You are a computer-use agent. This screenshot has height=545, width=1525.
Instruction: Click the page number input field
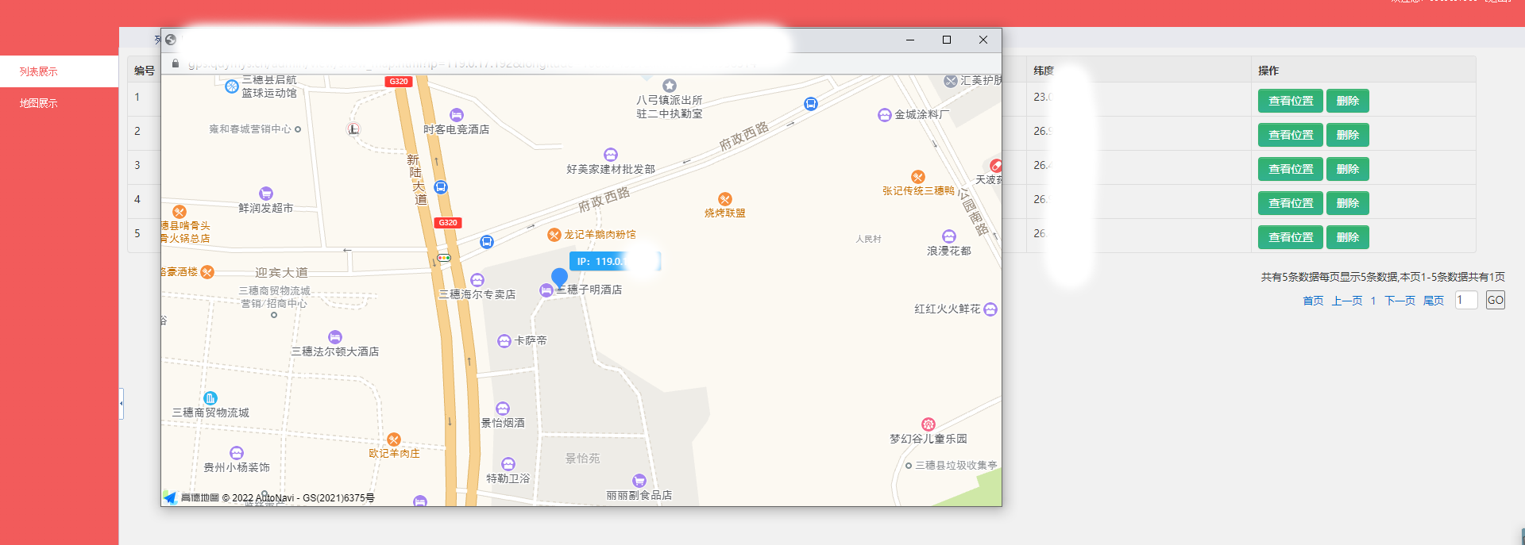pos(1466,300)
